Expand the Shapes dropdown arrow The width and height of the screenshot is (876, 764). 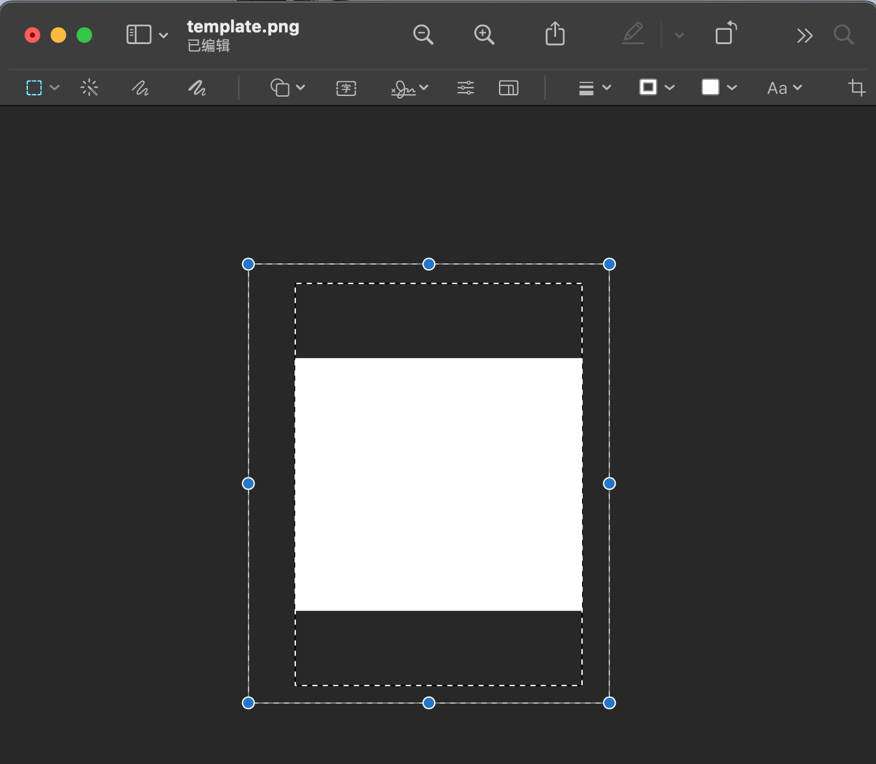pyautogui.click(x=300, y=87)
